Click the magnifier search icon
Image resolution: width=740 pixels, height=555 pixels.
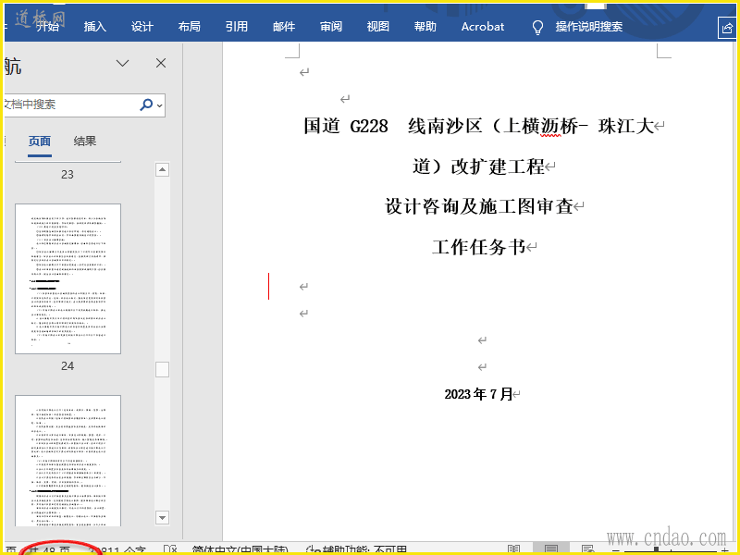[x=146, y=105]
